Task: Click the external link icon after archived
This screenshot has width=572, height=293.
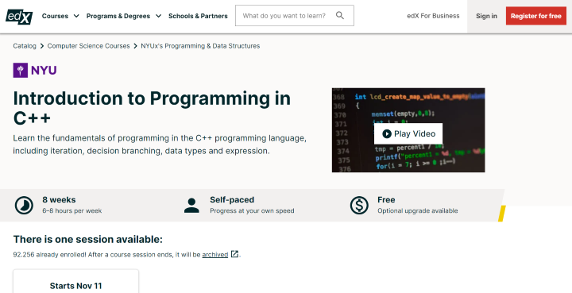Action: (235, 254)
